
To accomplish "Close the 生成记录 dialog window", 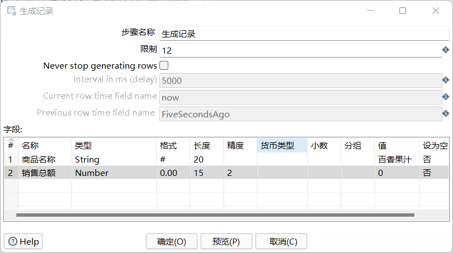I will coord(436,11).
